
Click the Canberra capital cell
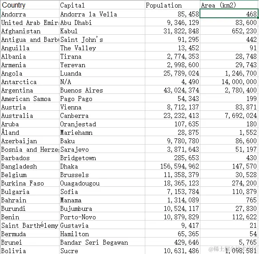tap(102, 115)
